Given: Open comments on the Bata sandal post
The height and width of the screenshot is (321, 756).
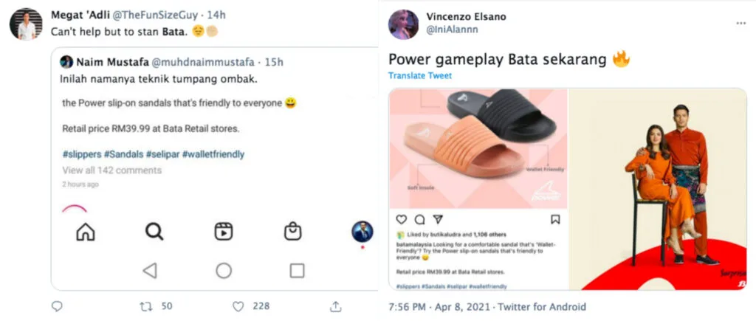Looking at the screenshot, I should coord(419,219).
